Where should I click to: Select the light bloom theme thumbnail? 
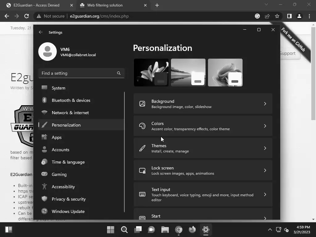(225, 73)
